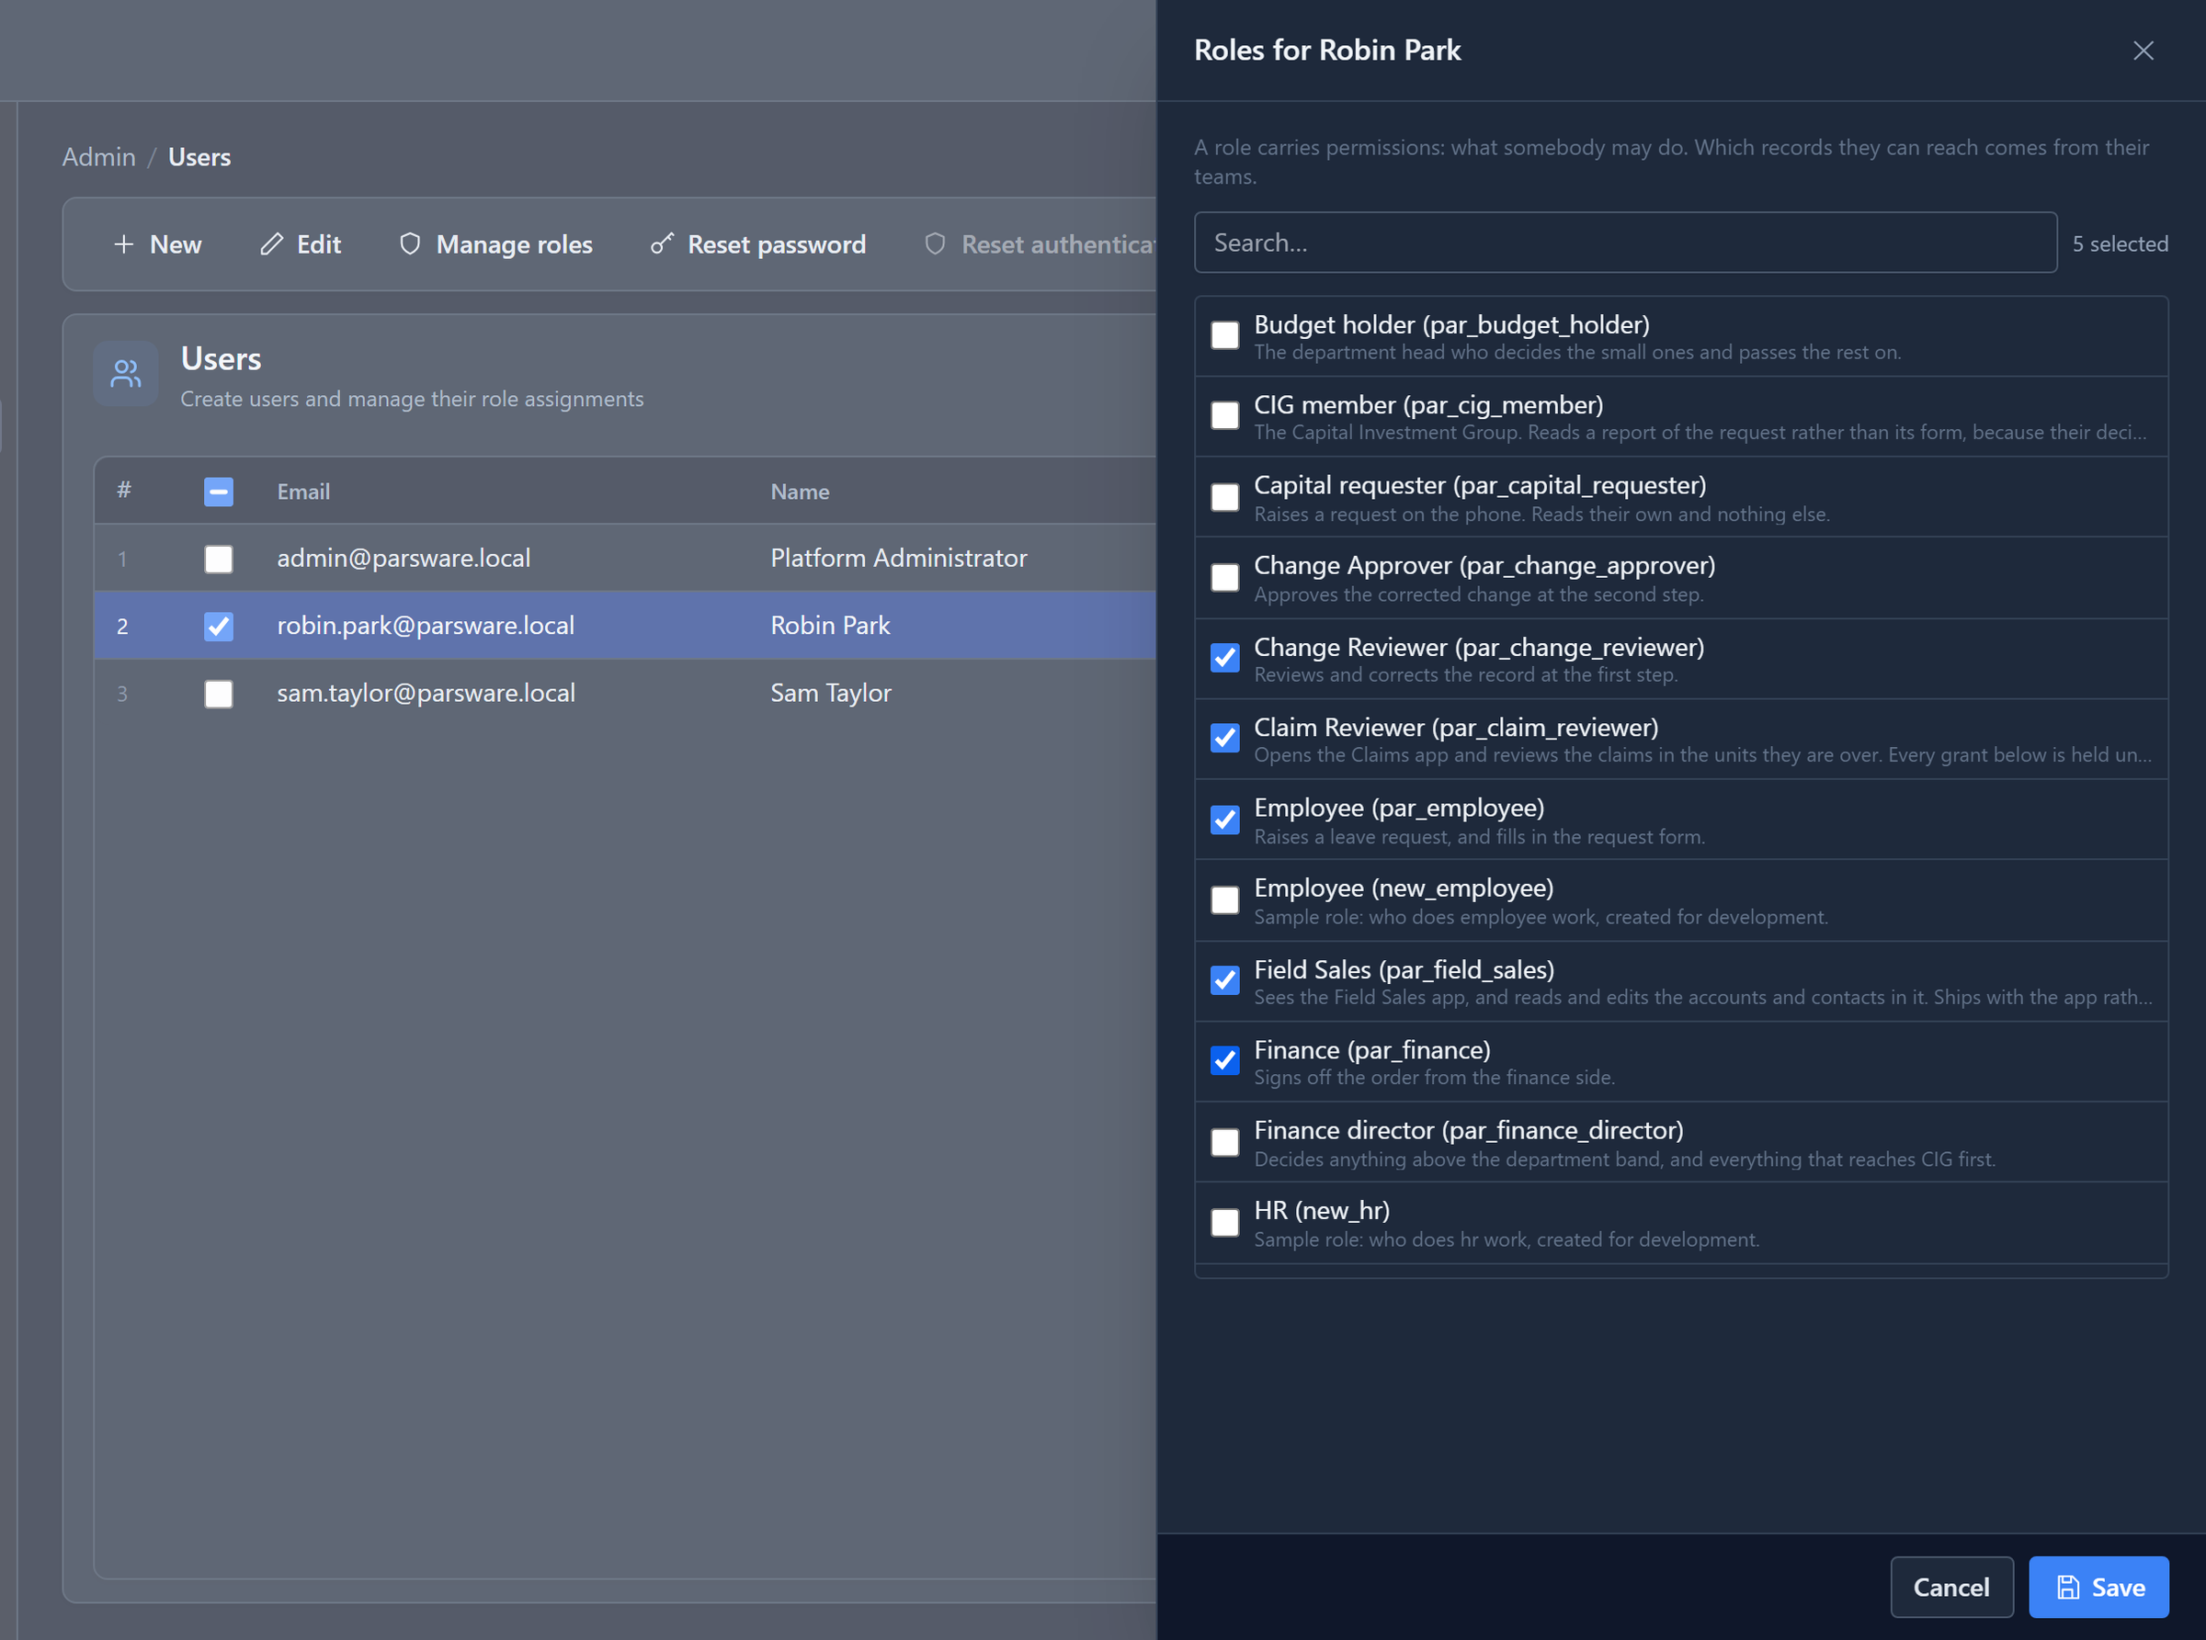
Task: Click the Robin Park name cell
Action: [x=830, y=626]
